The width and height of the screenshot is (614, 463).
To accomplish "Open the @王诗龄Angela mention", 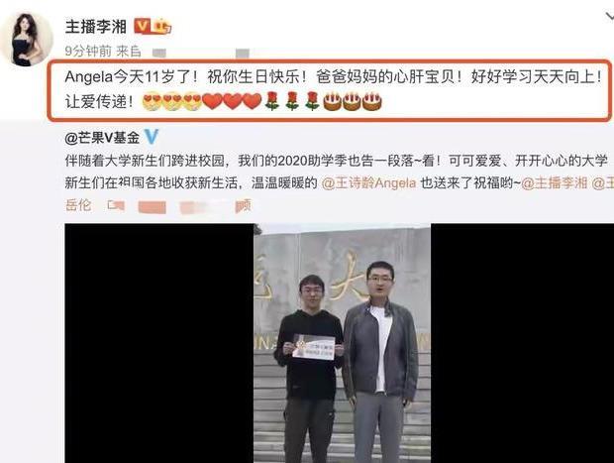I will 368,182.
